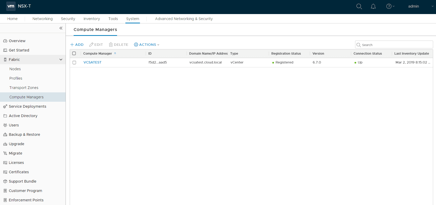Click the Version column header
This screenshot has width=436, height=205.
[318, 53]
